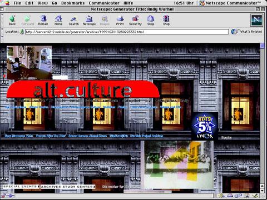Click the window zoom box

pyautogui.click(x=258, y=9)
